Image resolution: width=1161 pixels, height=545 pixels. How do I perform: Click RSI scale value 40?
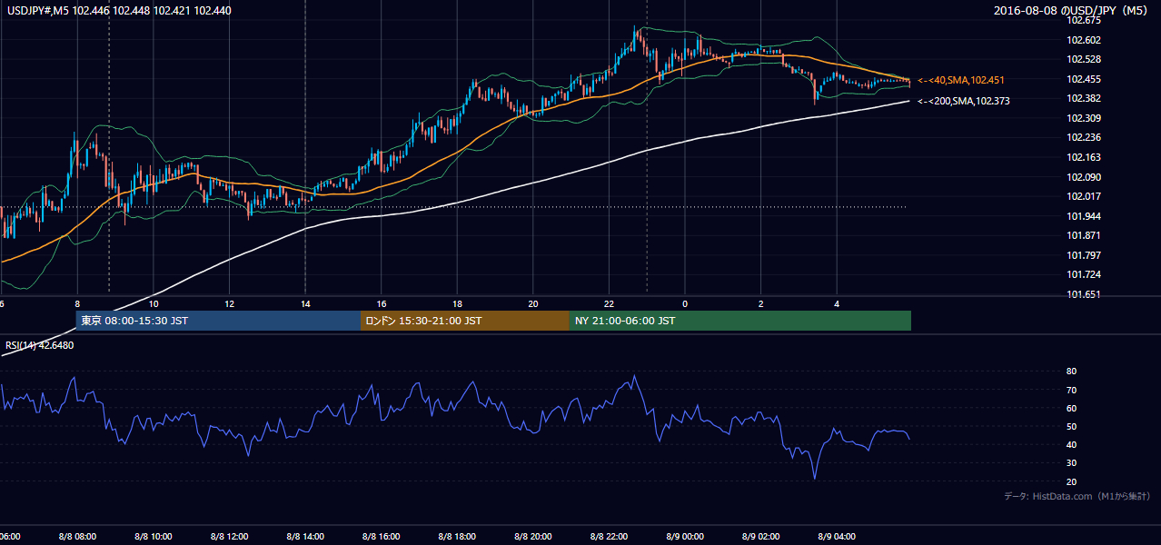[x=1071, y=444]
